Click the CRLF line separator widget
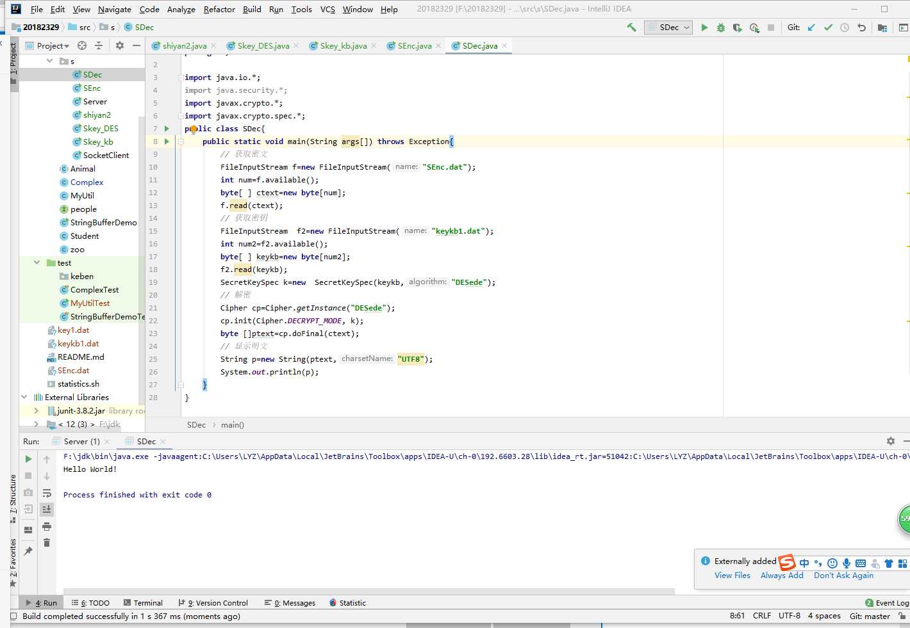The image size is (910, 628). coord(762,616)
